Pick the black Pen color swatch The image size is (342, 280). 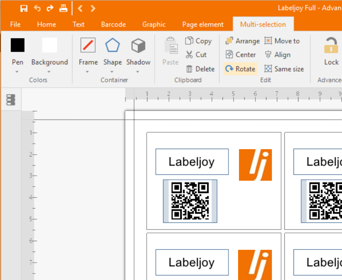pyautogui.click(x=17, y=45)
